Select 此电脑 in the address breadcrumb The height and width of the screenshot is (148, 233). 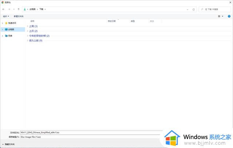coord(32,9)
